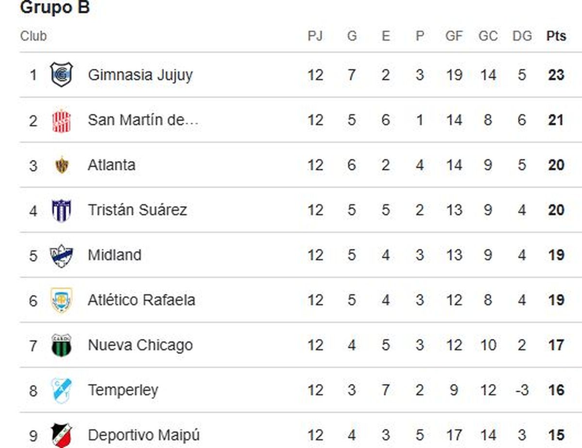The height and width of the screenshot is (448, 582).
Task: Open the Tristán Suárez team link
Action: point(137,210)
